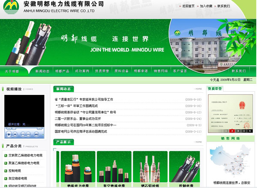Click 返回首页 return home link
Screen dimensions: 257x188
tap(188, 6)
